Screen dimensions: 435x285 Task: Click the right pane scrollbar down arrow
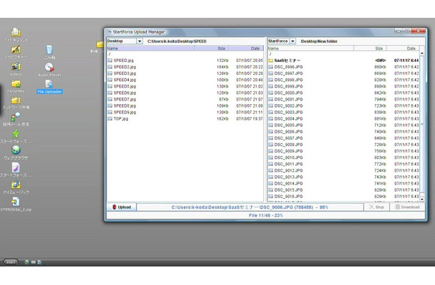coord(422,199)
